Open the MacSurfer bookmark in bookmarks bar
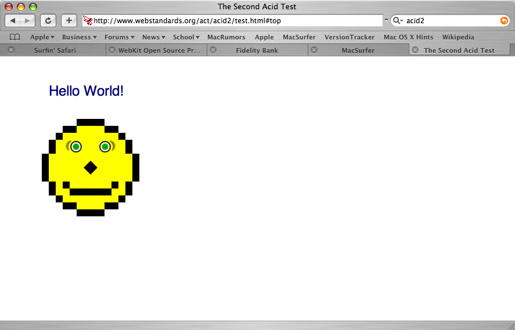The width and height of the screenshot is (515, 330). pyautogui.click(x=299, y=37)
